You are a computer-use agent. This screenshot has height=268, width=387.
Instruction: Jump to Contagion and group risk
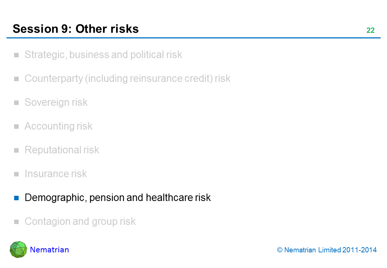[x=80, y=221]
